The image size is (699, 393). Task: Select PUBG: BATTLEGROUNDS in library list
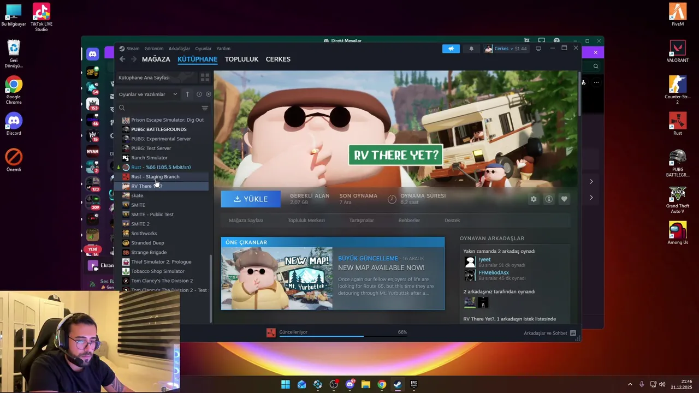pyautogui.click(x=159, y=129)
